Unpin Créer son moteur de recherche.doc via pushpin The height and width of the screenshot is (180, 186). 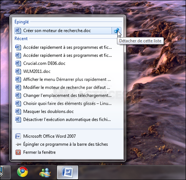116,31
